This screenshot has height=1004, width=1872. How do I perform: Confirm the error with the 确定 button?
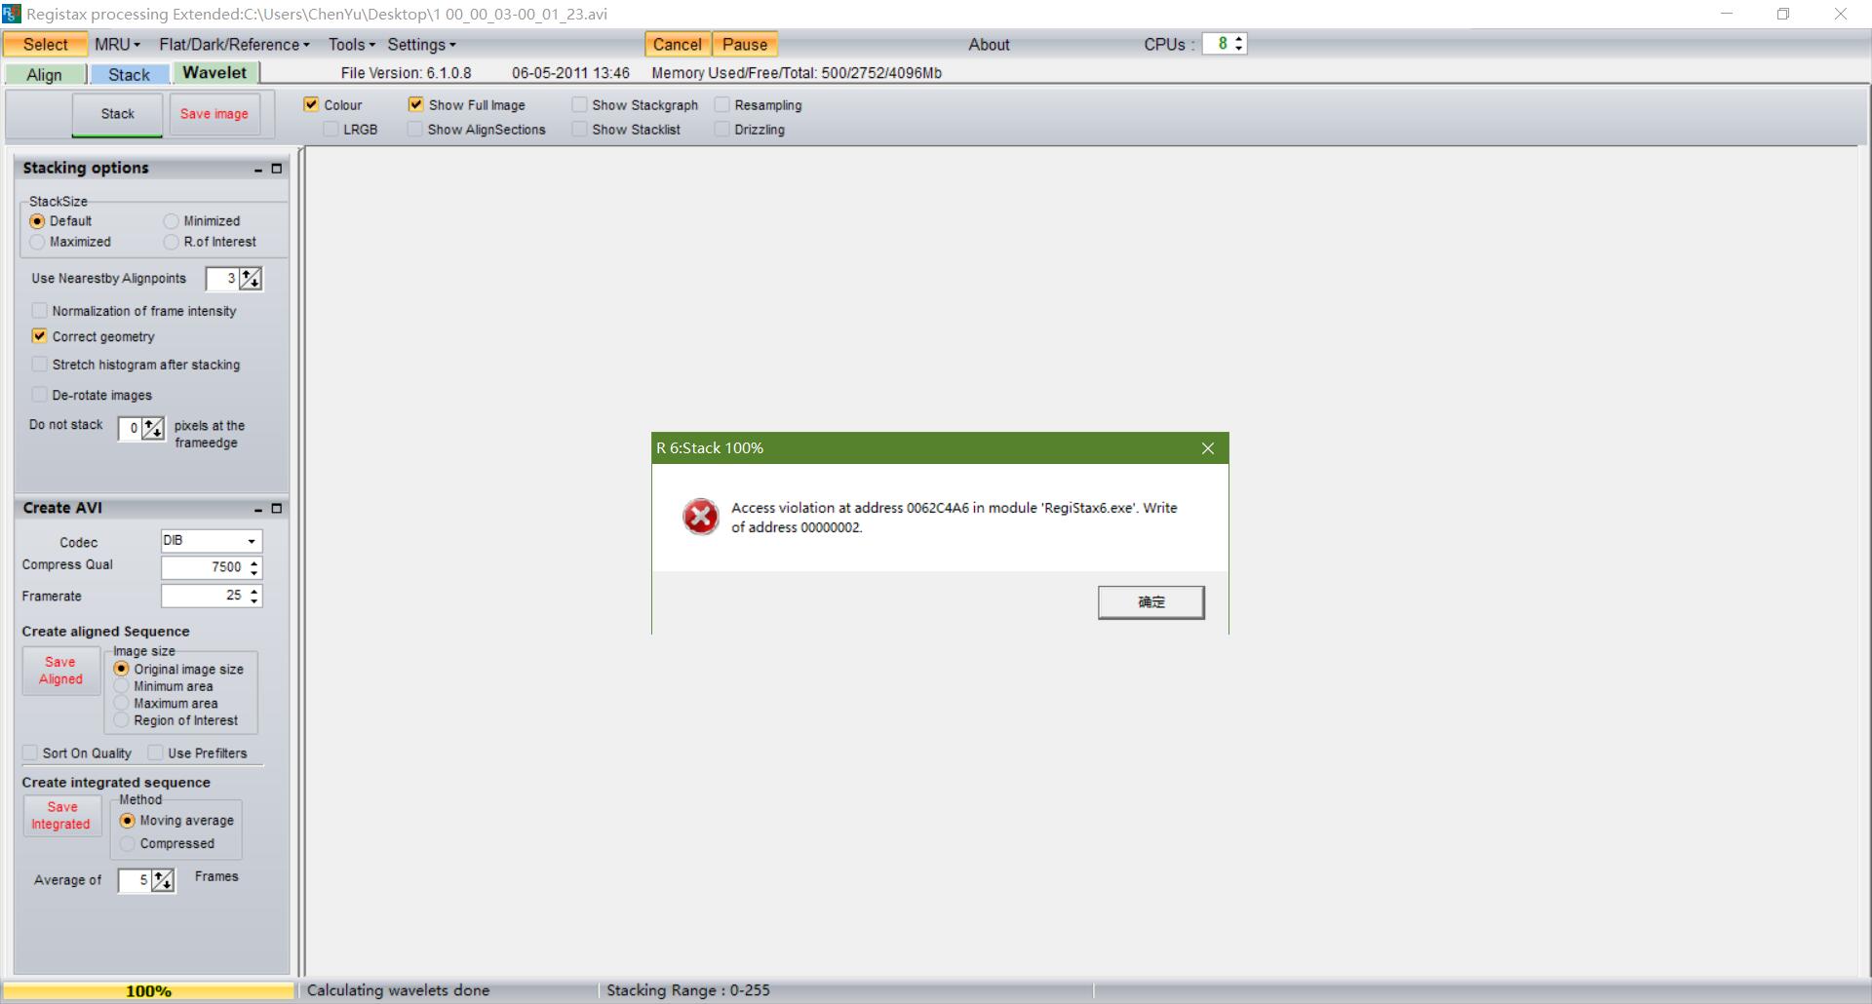tap(1151, 602)
